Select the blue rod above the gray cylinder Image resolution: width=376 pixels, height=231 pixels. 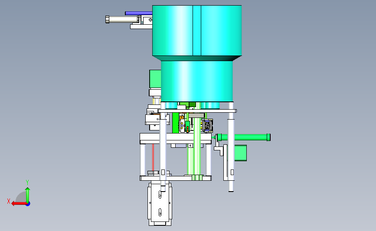pyautogui.click(x=139, y=13)
